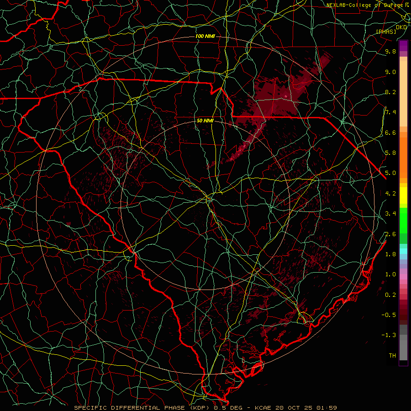Click the pink band on the color bar
This screenshot has height=411, width=411.
403,277
